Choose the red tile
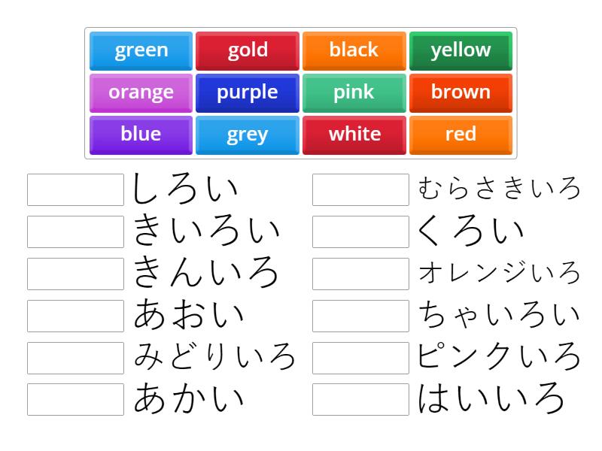Viewport: 602px width, 451px height. click(x=461, y=135)
